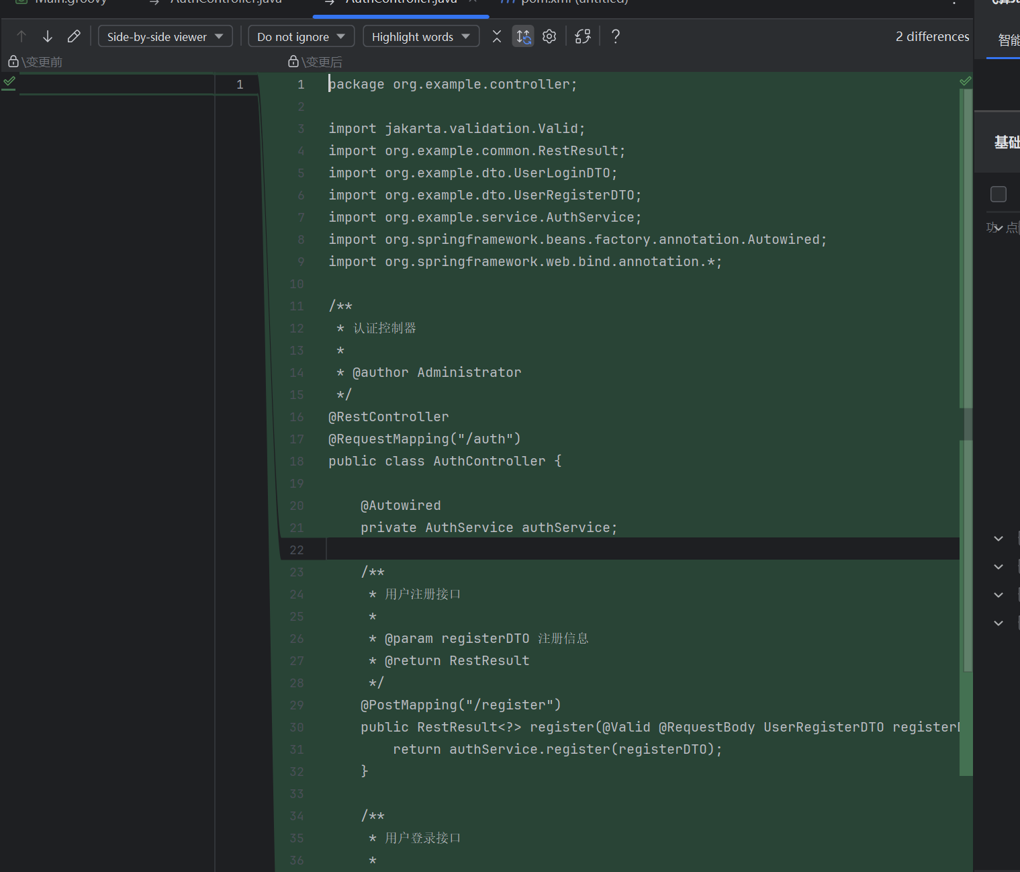Click the 认证控制器 comment line

(x=376, y=328)
